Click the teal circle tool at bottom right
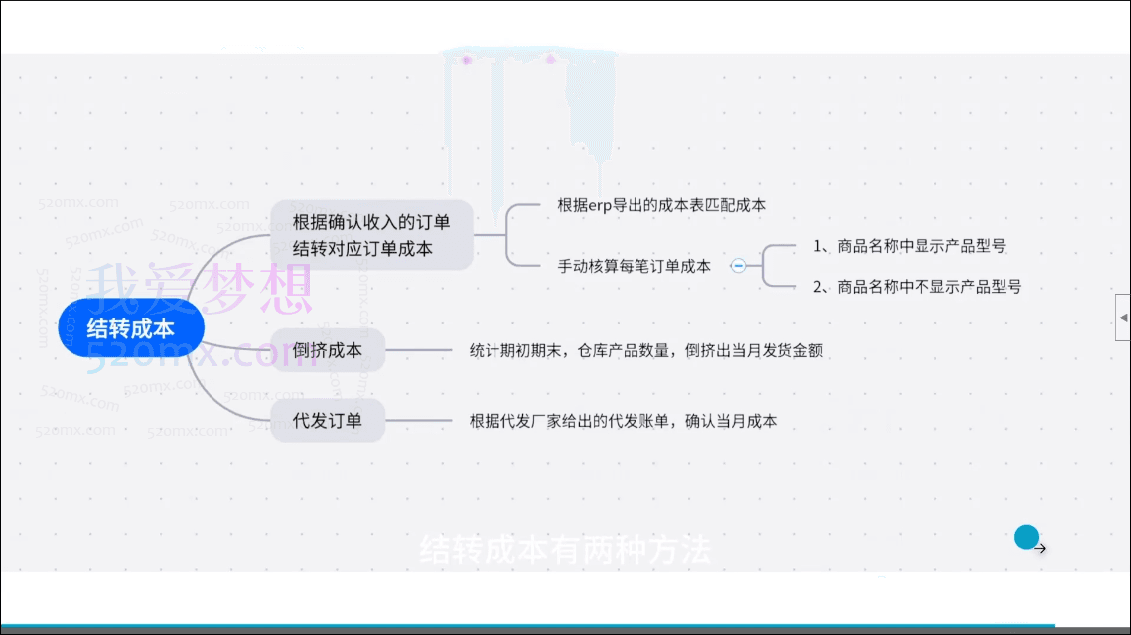 tap(1026, 537)
